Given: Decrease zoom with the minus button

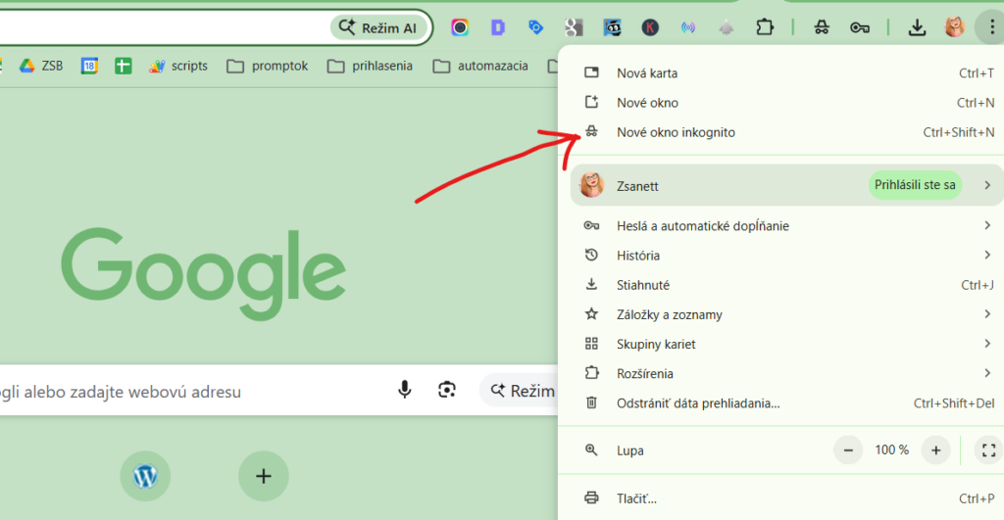Looking at the screenshot, I should tap(848, 450).
